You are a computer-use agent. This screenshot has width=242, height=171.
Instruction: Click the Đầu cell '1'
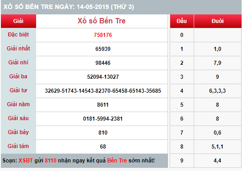pyautogui.click(x=182, y=49)
